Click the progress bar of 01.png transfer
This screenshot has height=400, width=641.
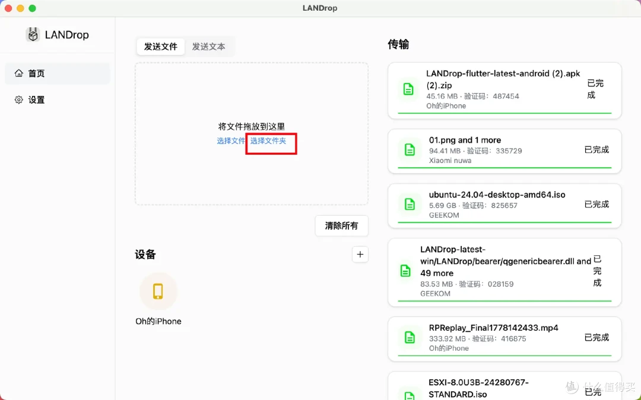[x=504, y=168]
